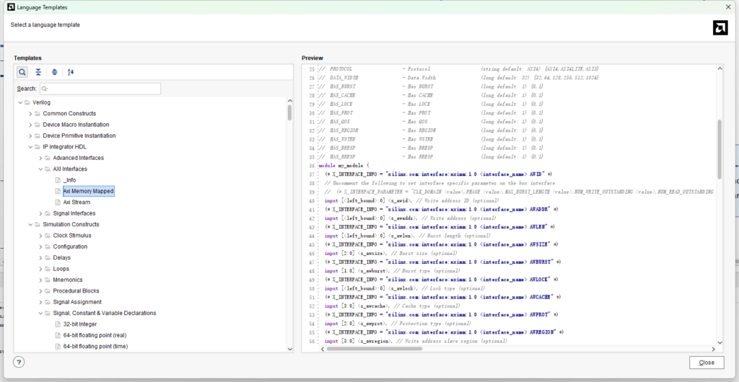739x382 pixels.
Task: Expand the Delays folder
Action: pos(40,258)
